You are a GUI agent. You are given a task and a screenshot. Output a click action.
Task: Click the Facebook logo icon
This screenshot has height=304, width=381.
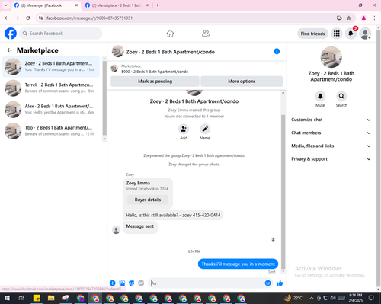(11, 34)
